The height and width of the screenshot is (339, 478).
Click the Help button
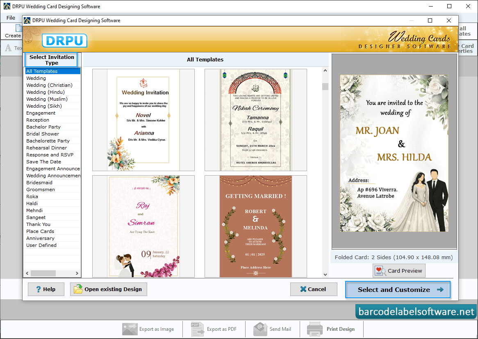pos(46,289)
